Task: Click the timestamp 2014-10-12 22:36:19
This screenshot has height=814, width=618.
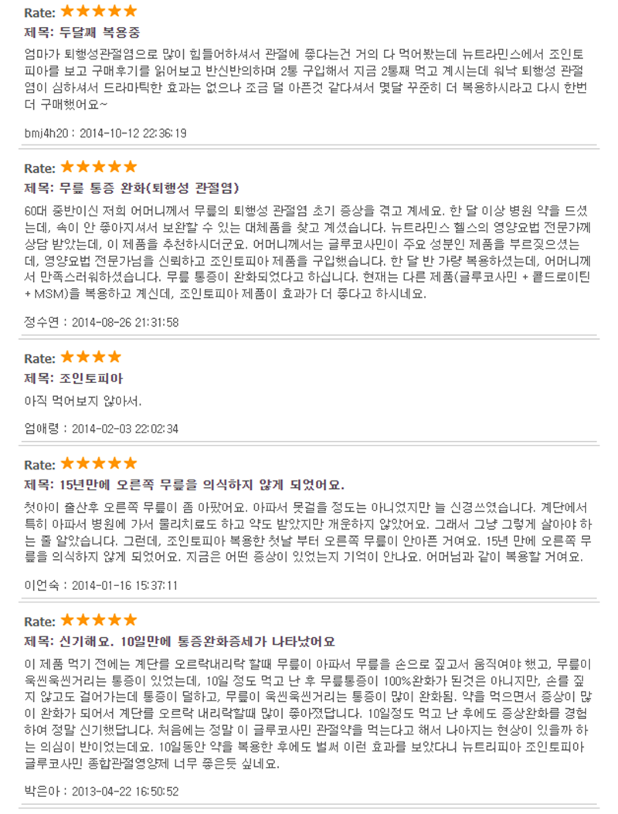Action: point(133,134)
